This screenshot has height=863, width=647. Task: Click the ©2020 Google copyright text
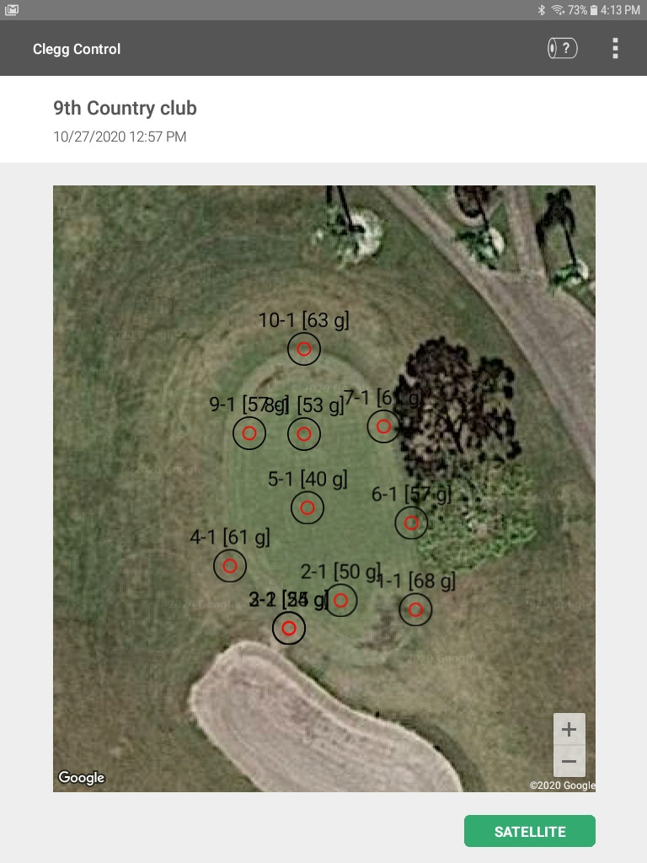tap(562, 785)
